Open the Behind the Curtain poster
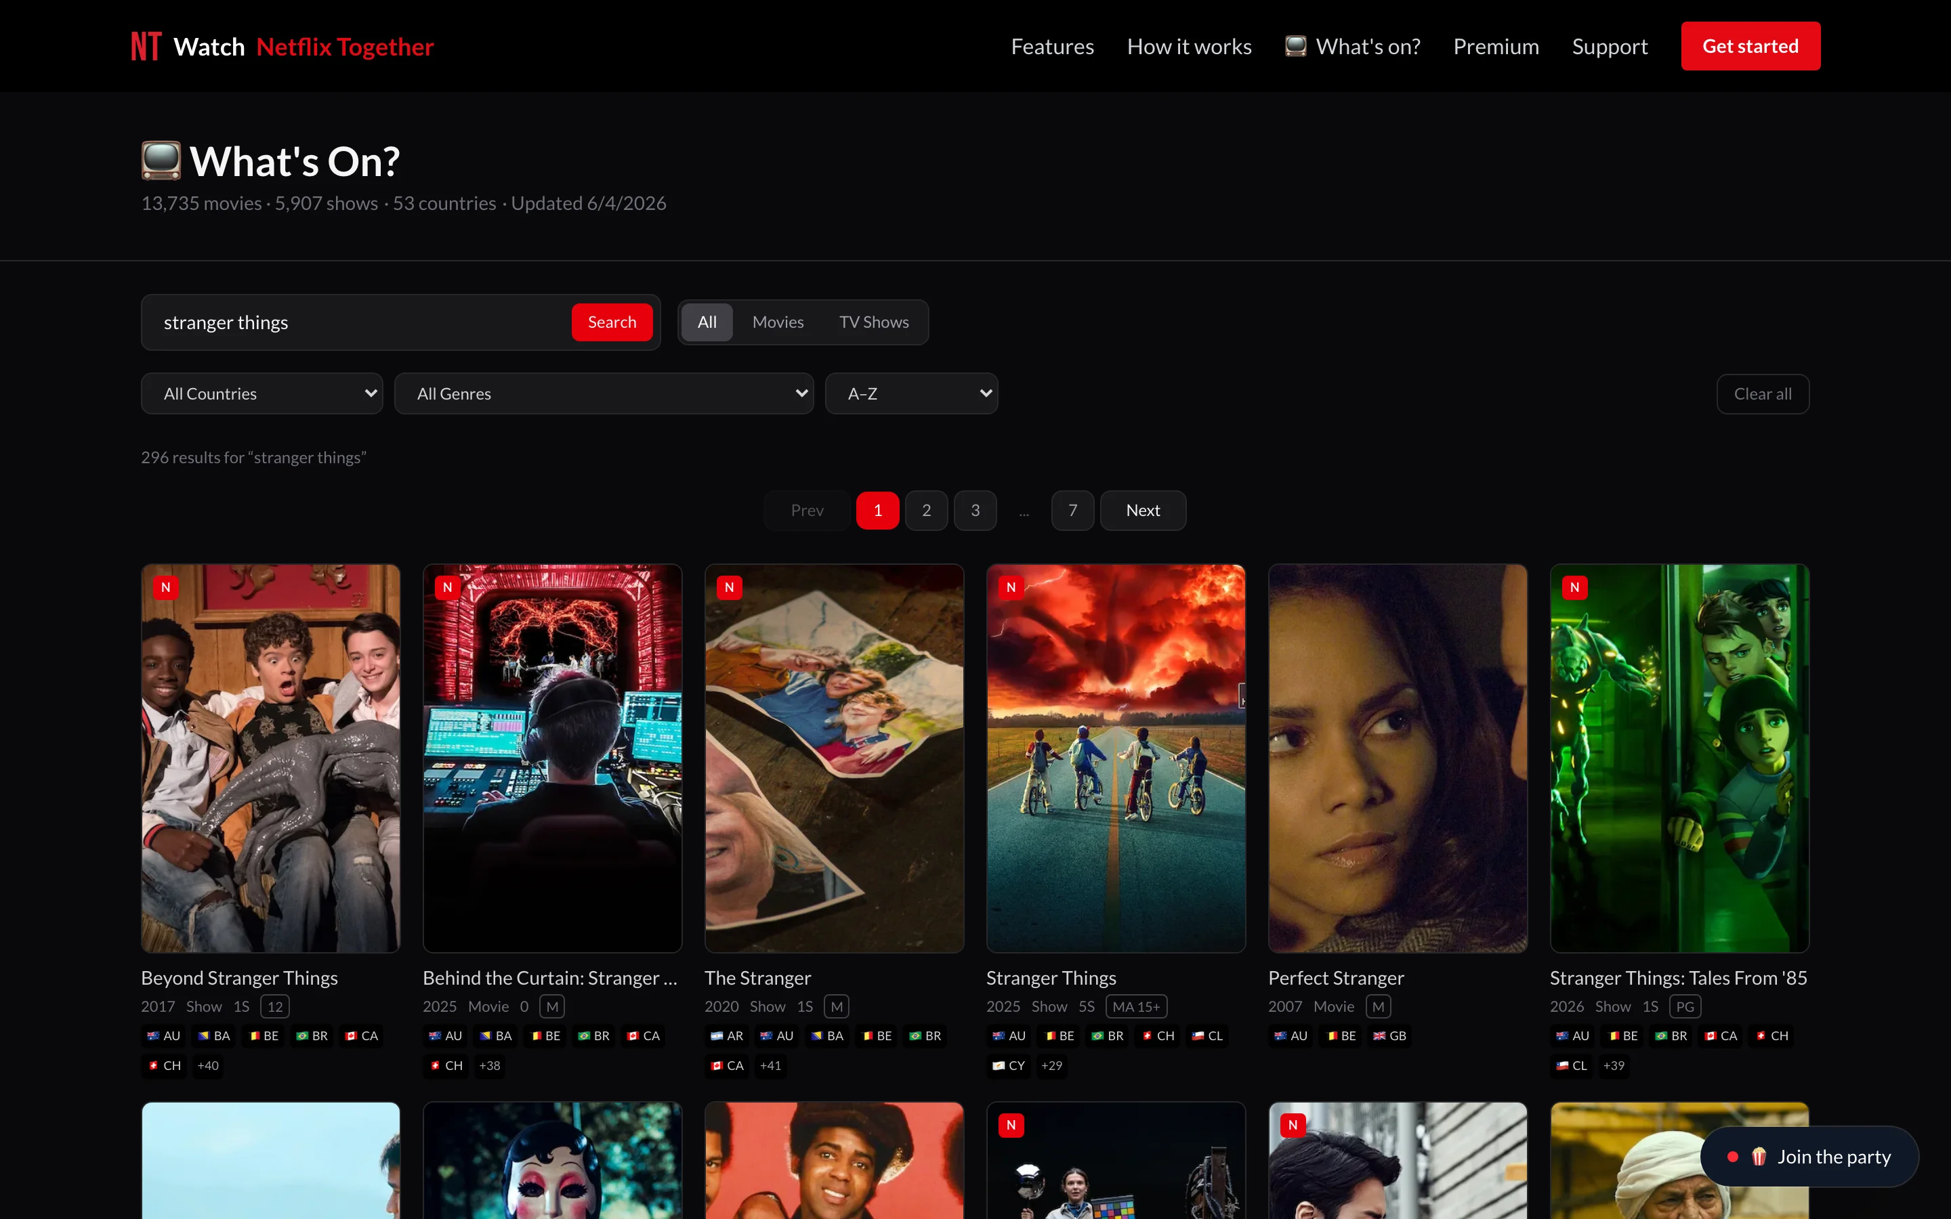 [x=552, y=758]
